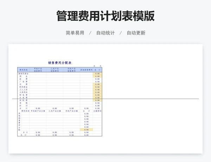The width and height of the screenshot is (211, 162).
Task: Click the 职员薪金 row label
Action: [x=24, y=87]
